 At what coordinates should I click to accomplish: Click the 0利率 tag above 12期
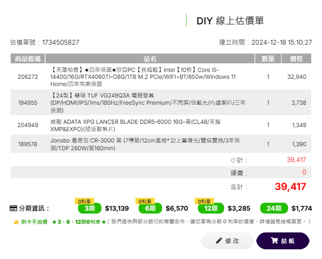(x=204, y=201)
